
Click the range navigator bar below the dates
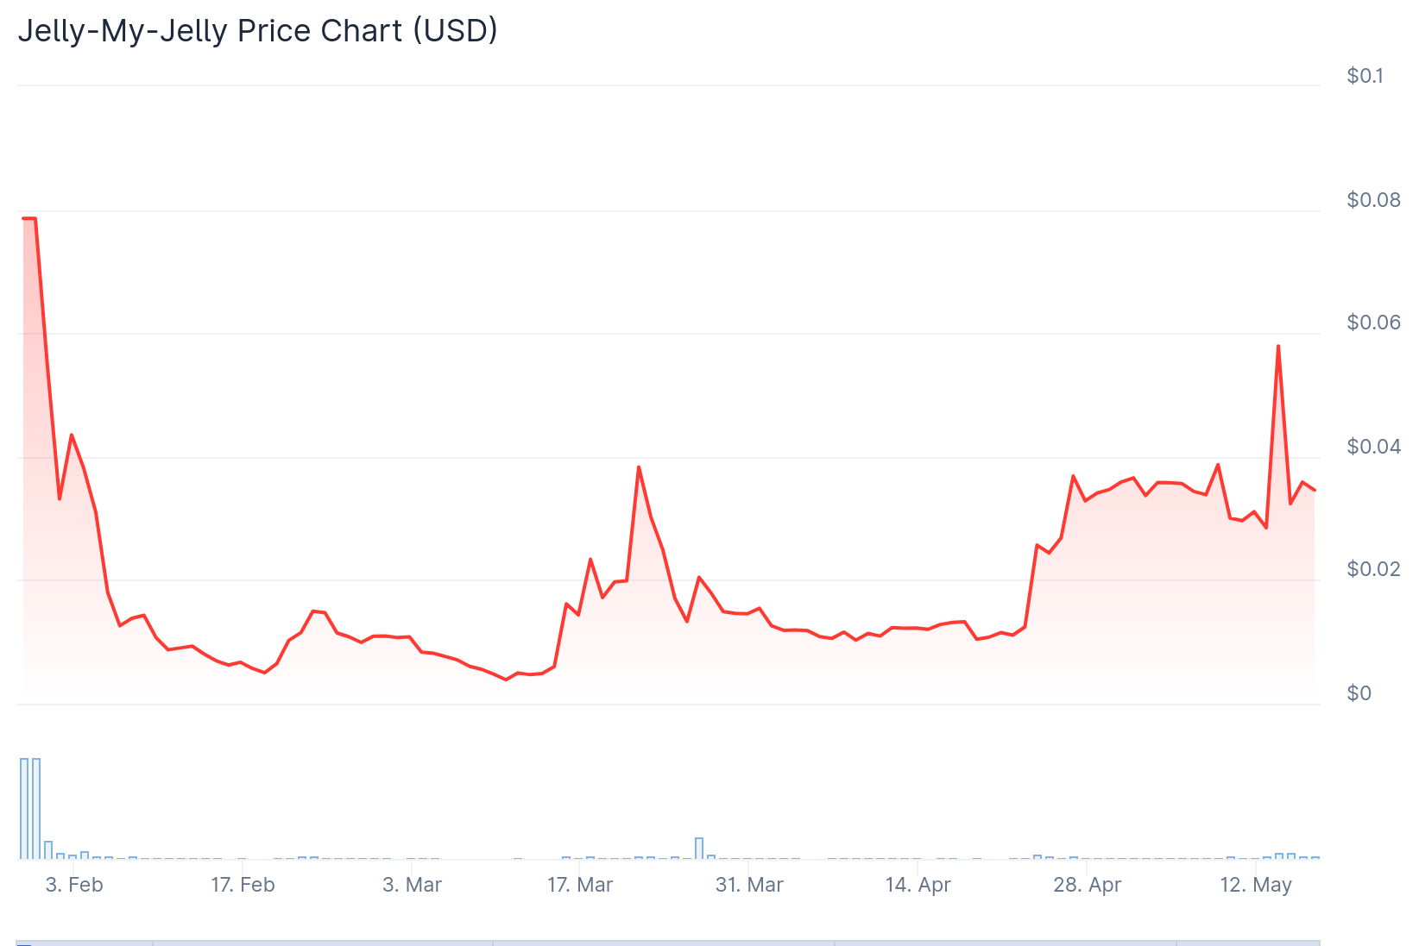click(667, 943)
